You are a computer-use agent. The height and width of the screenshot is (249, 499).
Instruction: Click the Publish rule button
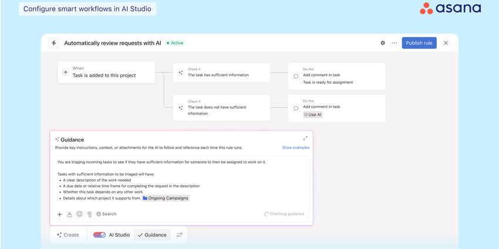[x=419, y=43]
